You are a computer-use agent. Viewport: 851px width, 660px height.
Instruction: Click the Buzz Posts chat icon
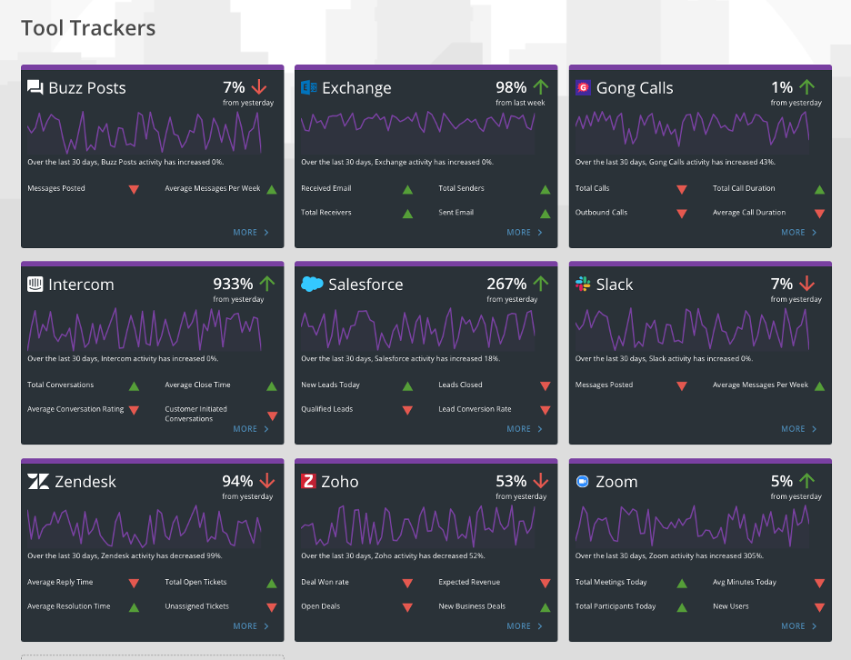click(x=35, y=87)
